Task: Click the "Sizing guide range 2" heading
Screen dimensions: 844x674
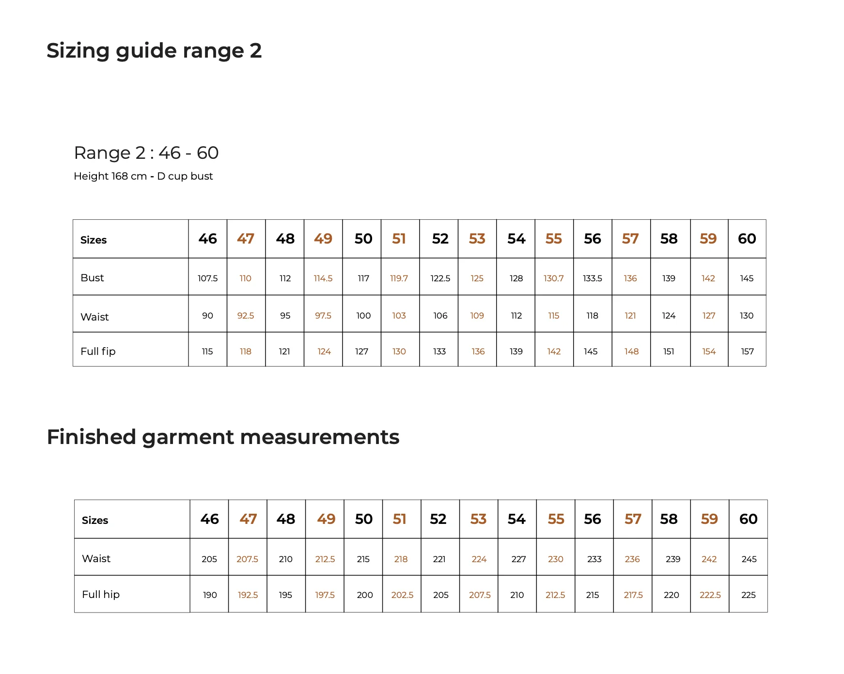Action: [x=154, y=51]
